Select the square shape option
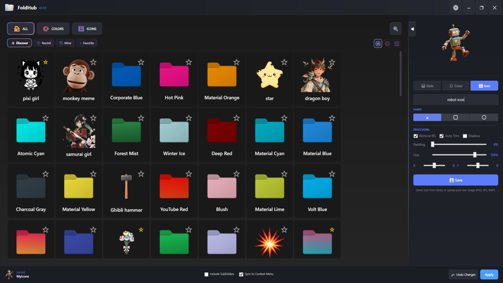The image size is (503, 283). (456, 117)
